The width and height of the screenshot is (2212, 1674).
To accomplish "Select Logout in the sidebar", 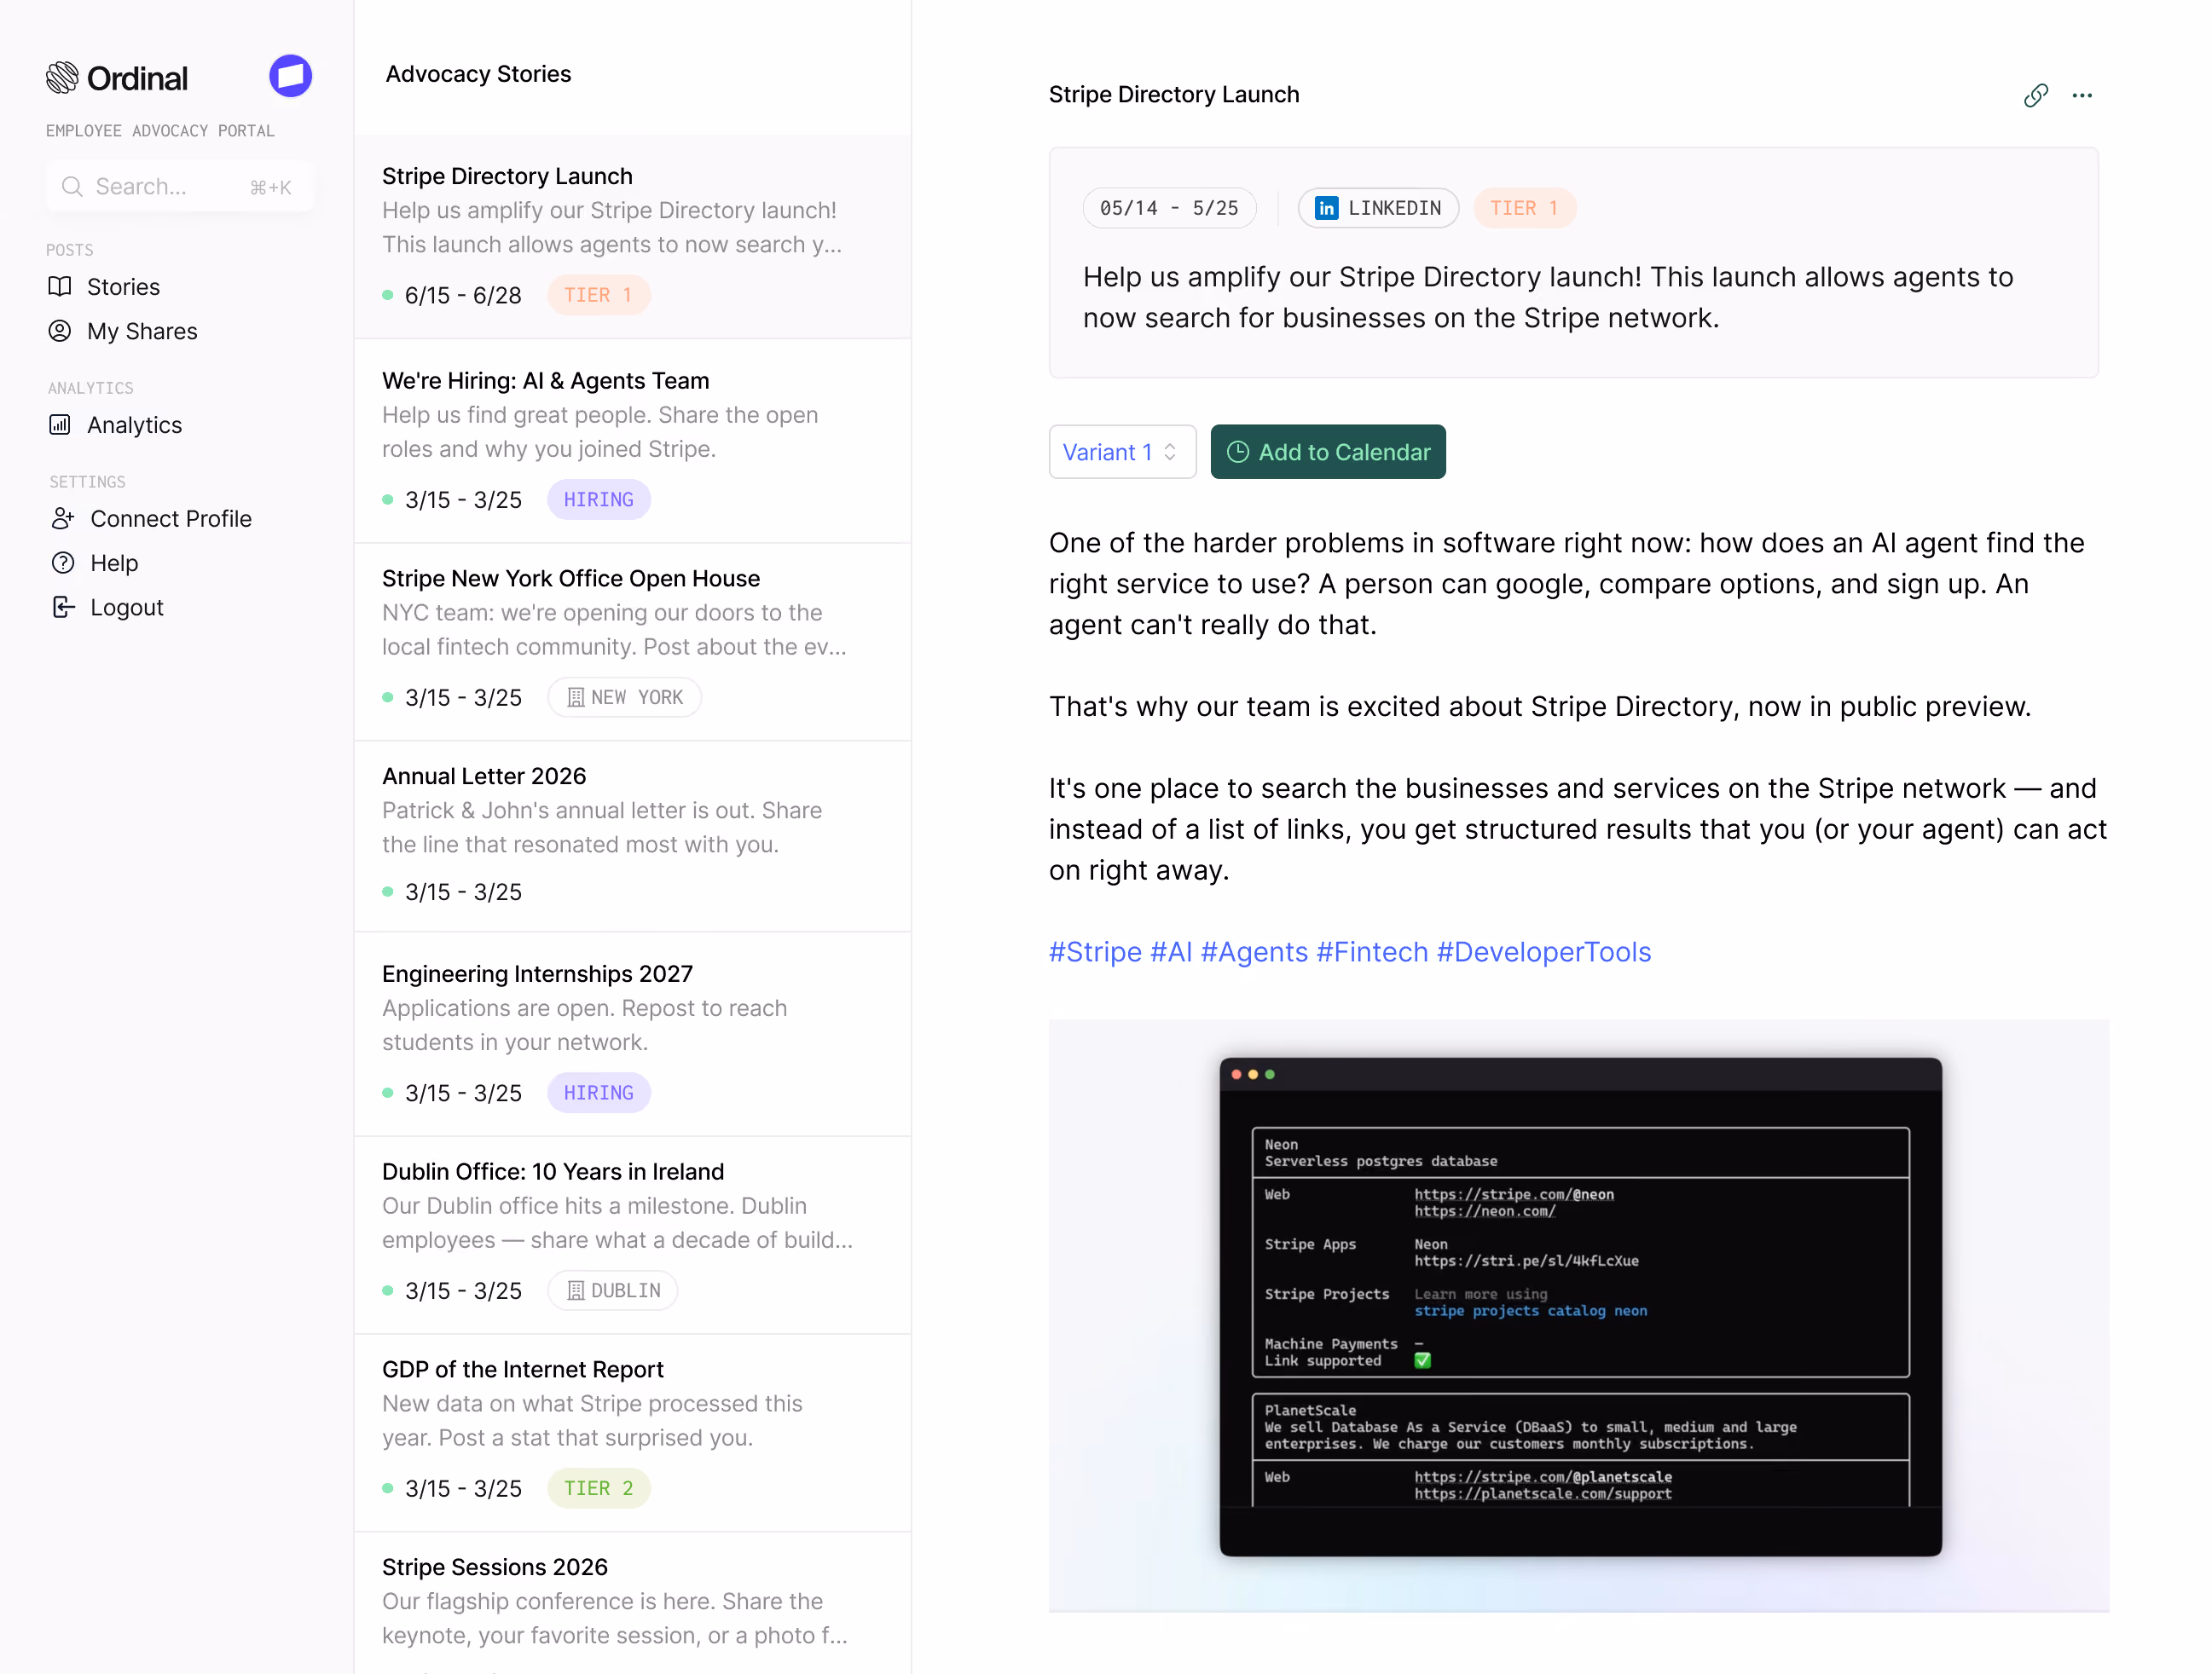I will pyautogui.click(x=107, y=607).
